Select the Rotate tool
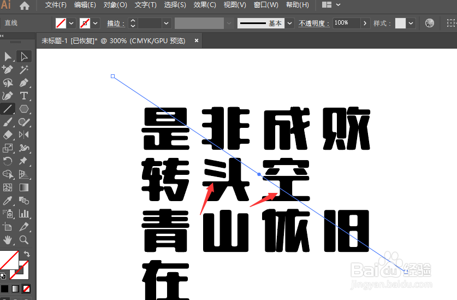The image size is (457, 300). click(8, 161)
